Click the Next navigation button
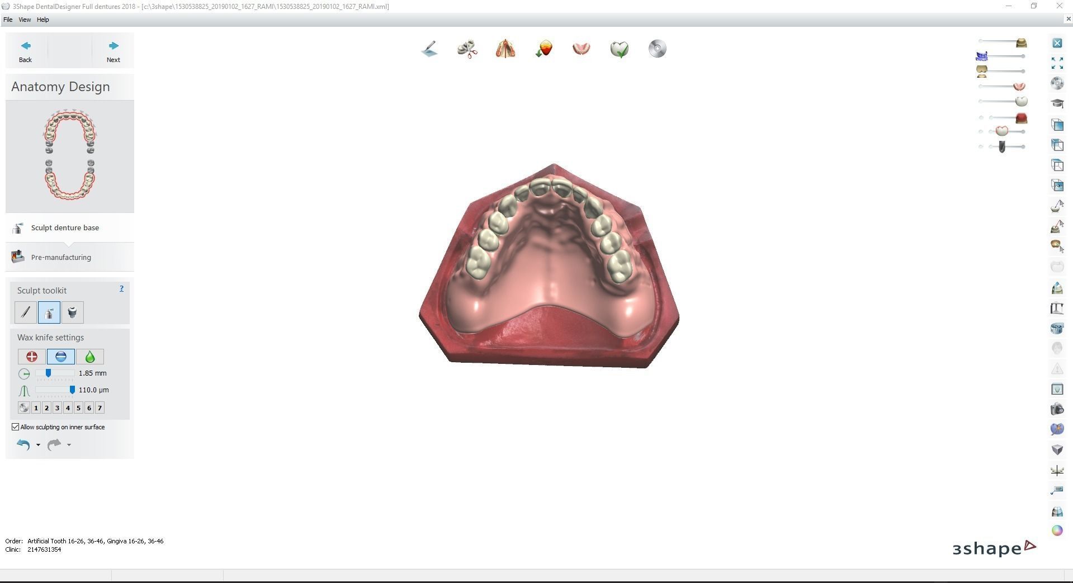The image size is (1073, 583). pyautogui.click(x=114, y=51)
